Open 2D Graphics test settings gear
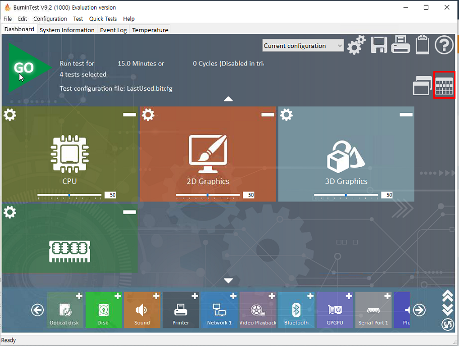Screen dimensions: 459x346 (x=148, y=114)
